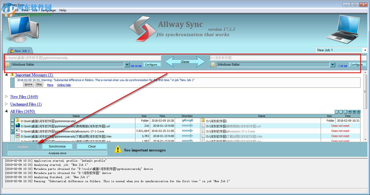Image resolution: width=370 pixels, height=195 pixels.
Task: Click the right folder size text 7.56 MB
Action: click(343, 66)
